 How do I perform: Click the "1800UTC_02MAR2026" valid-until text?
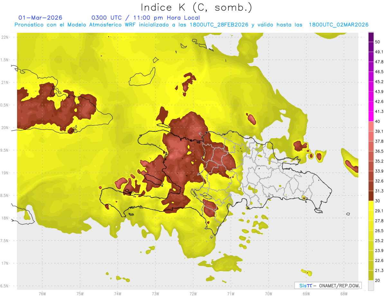pyautogui.click(x=339, y=25)
